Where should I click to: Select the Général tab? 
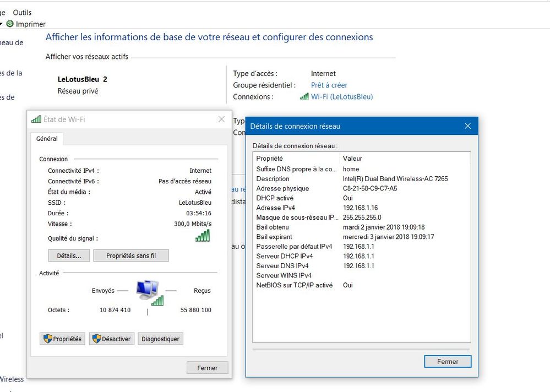(47, 139)
